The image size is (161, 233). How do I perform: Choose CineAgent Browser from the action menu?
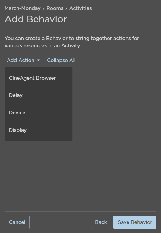38,78
